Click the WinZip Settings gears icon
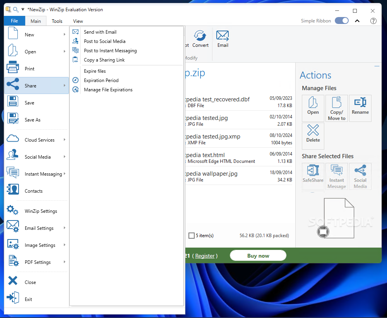The image size is (387, 318). tap(12, 210)
